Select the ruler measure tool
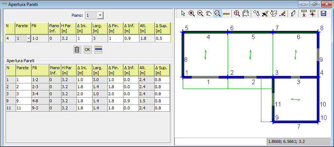 pos(226,13)
